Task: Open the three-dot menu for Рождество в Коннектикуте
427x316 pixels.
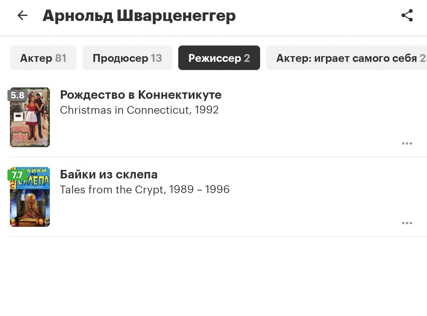Action: pos(407,143)
